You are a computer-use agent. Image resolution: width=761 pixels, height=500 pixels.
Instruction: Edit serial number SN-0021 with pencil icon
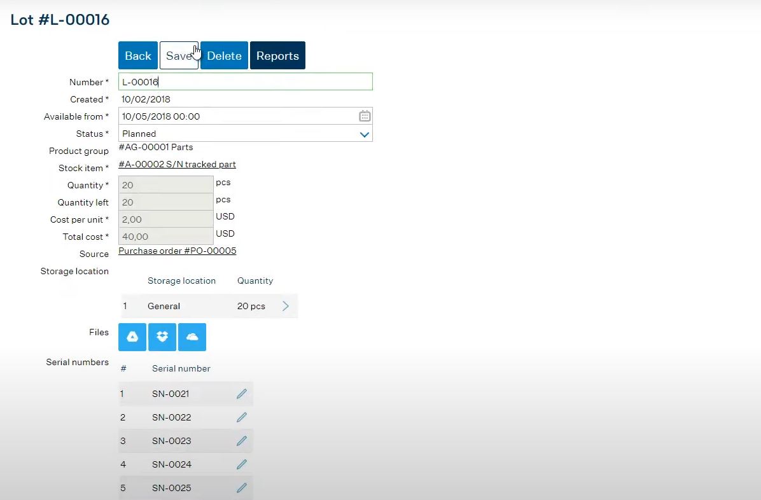242,394
